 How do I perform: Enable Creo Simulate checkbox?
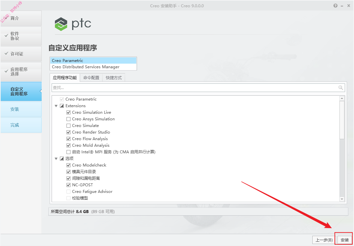[68, 126]
